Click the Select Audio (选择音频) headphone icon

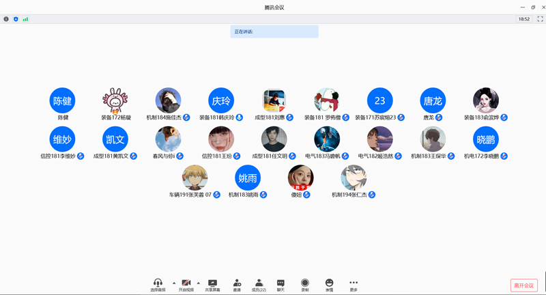[158, 283]
